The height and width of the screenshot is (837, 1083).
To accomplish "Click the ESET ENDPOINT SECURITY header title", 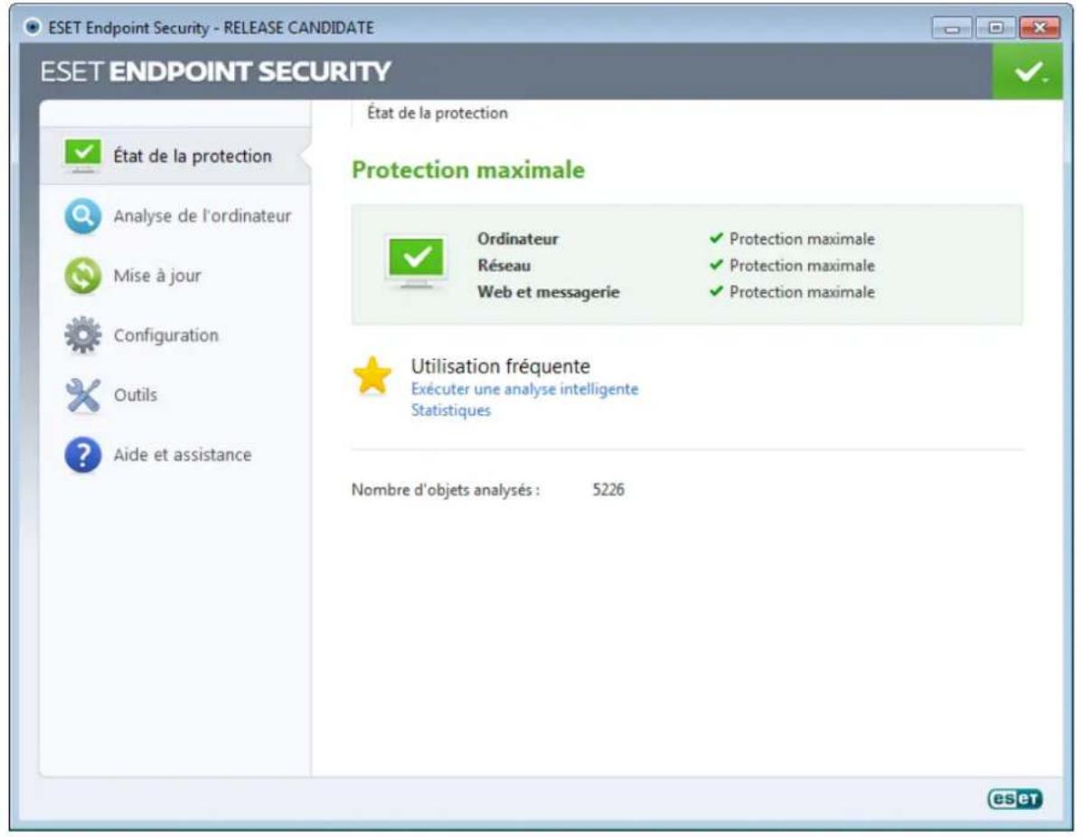I will click(215, 71).
